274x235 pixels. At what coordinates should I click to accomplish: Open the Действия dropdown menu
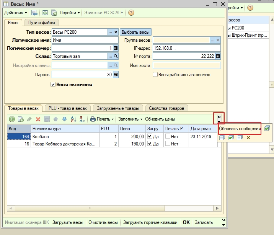[15, 13]
